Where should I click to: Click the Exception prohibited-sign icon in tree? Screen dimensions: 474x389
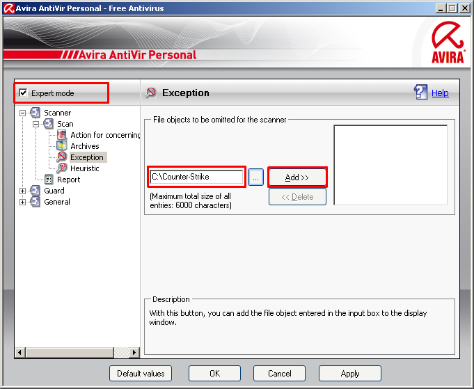click(x=62, y=157)
